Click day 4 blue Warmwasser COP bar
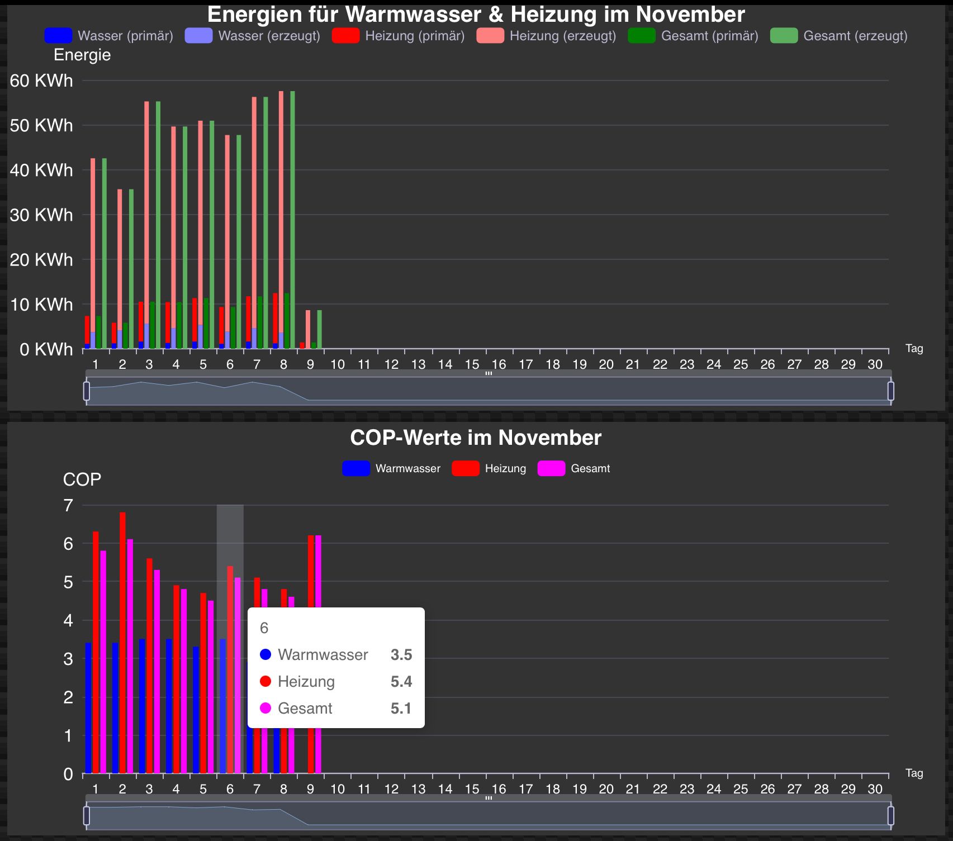 tap(169, 706)
